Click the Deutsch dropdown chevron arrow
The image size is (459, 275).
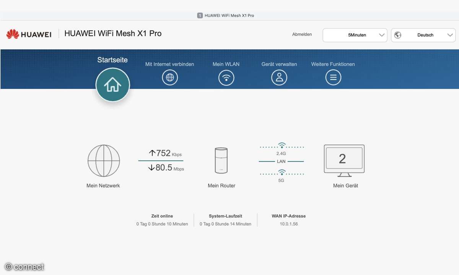[450, 35]
